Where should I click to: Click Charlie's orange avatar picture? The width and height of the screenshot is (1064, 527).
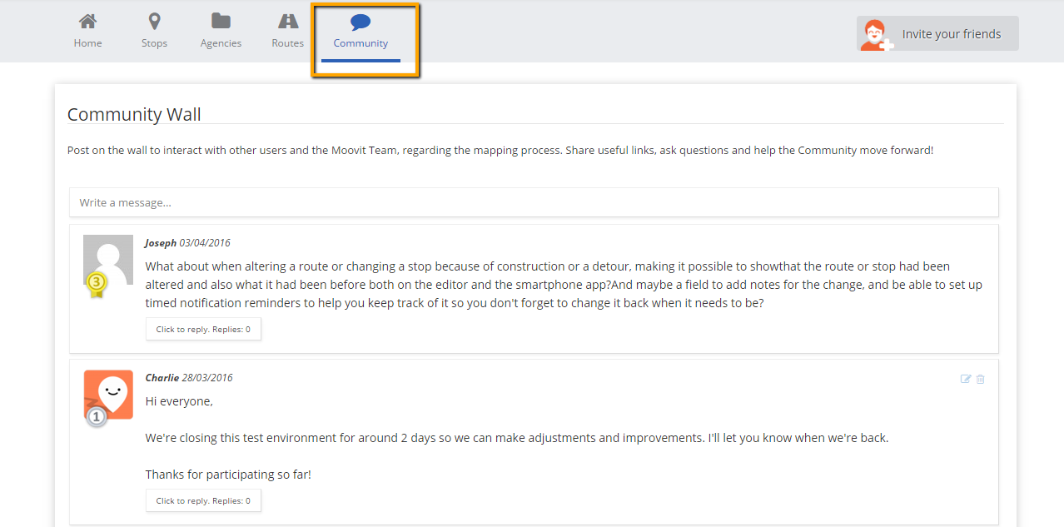pos(108,395)
